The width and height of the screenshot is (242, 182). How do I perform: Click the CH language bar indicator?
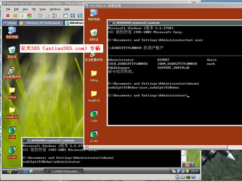coord(187,164)
